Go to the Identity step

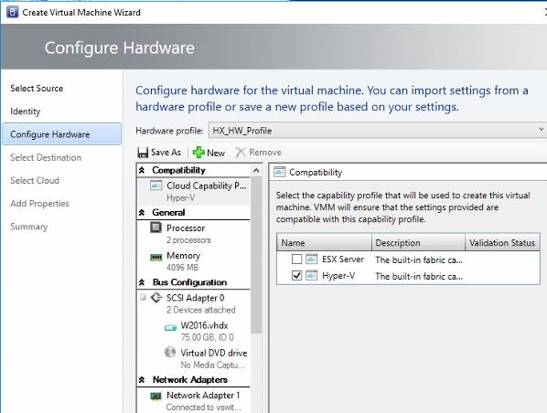point(25,111)
